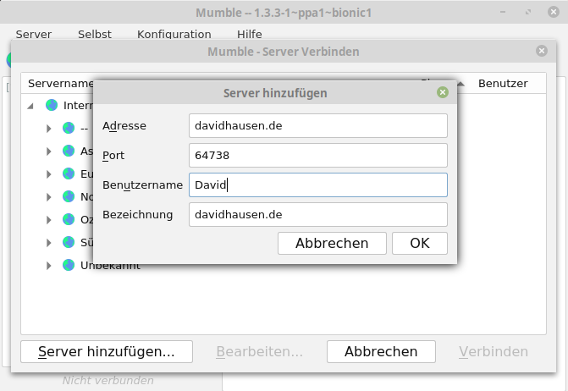The image size is (568, 391).
Task: Click the Bezeichnung input field
Action: (x=318, y=215)
